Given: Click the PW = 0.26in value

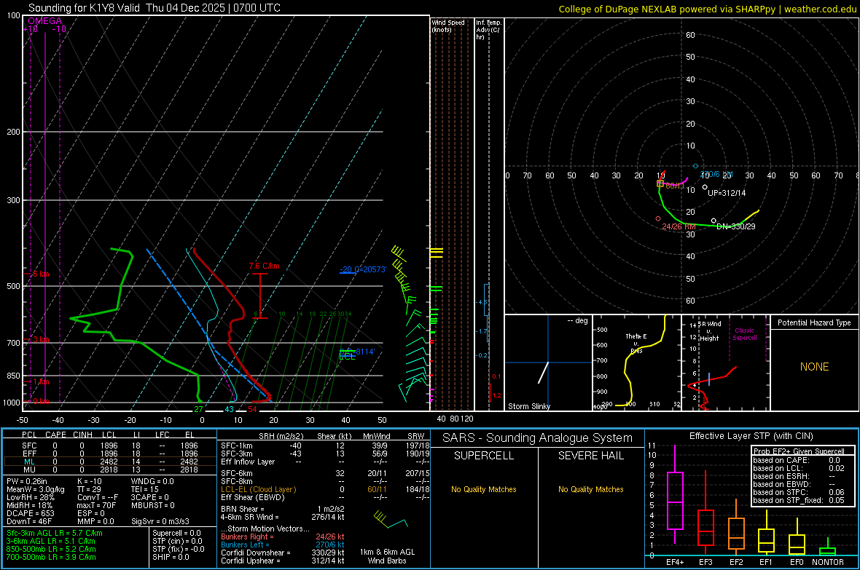Looking at the screenshot, I should pyautogui.click(x=26, y=481).
